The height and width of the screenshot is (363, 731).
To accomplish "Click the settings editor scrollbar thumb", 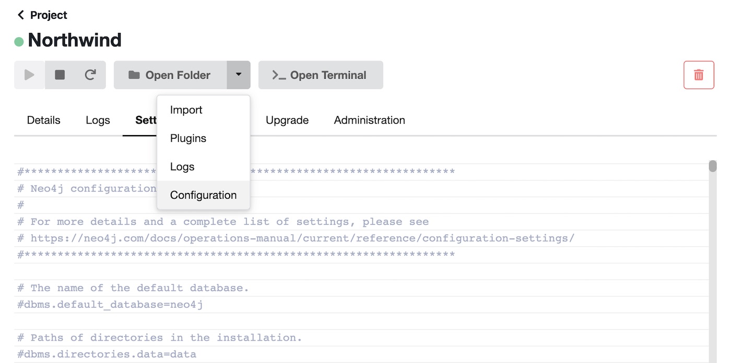I will [713, 166].
